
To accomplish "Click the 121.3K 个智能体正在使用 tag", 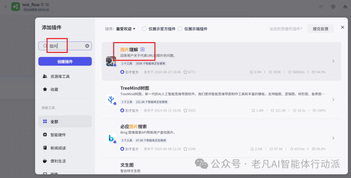I will pyautogui.click(x=151, y=102).
